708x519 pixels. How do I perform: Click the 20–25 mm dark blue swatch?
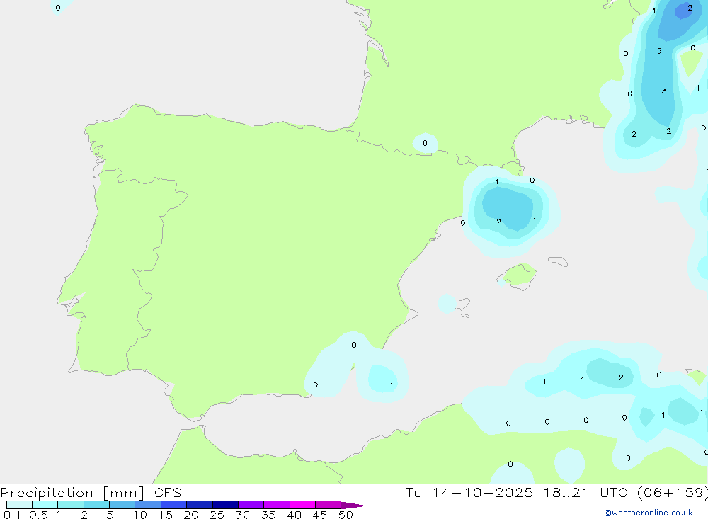[200, 505]
